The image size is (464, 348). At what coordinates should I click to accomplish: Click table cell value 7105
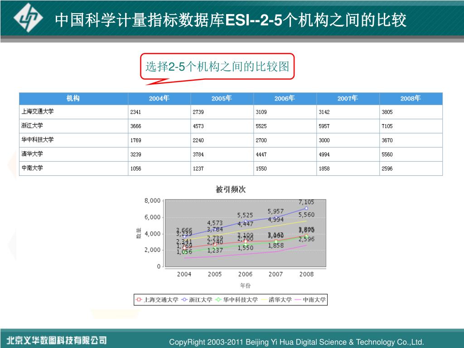(x=387, y=126)
